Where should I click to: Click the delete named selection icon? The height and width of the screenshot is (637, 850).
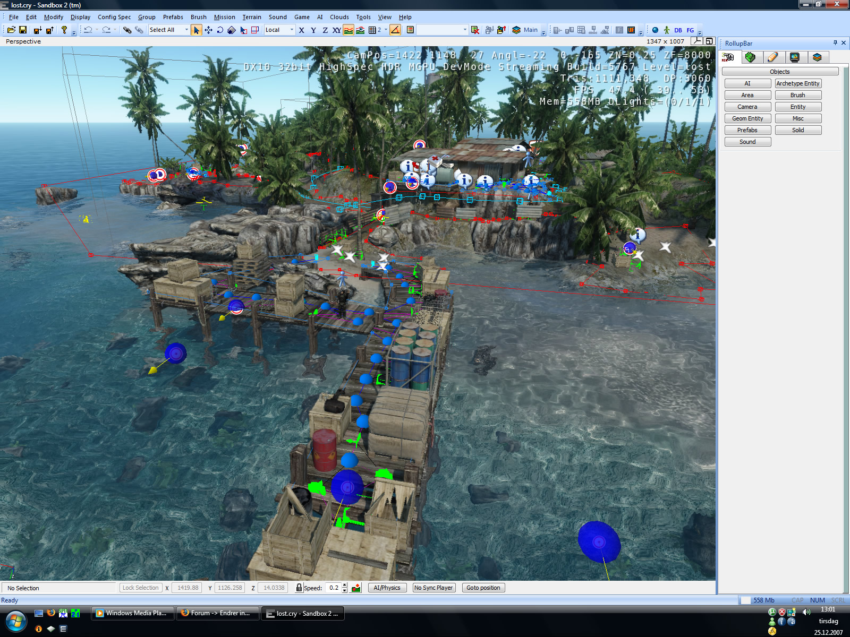click(475, 30)
